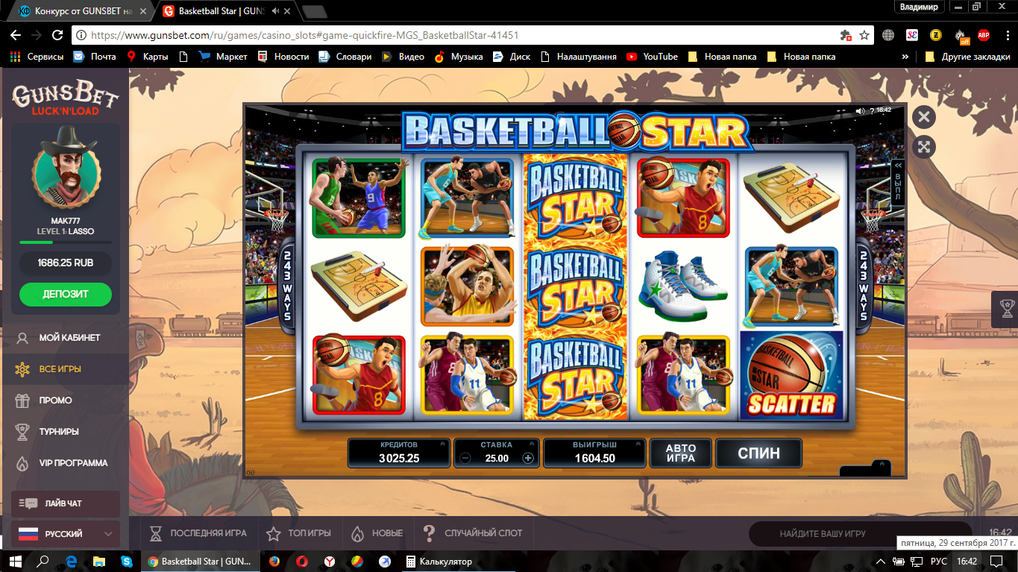Open ПРОМО section

pos(66,400)
